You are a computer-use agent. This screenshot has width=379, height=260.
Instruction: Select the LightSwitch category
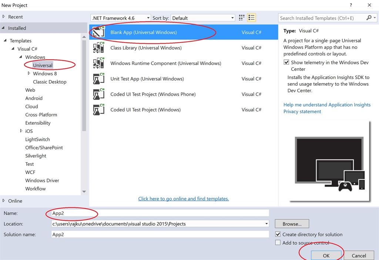[37, 139]
